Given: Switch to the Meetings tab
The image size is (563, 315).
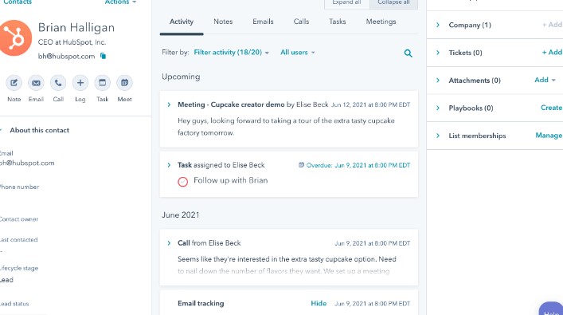Looking at the screenshot, I should tap(381, 22).
